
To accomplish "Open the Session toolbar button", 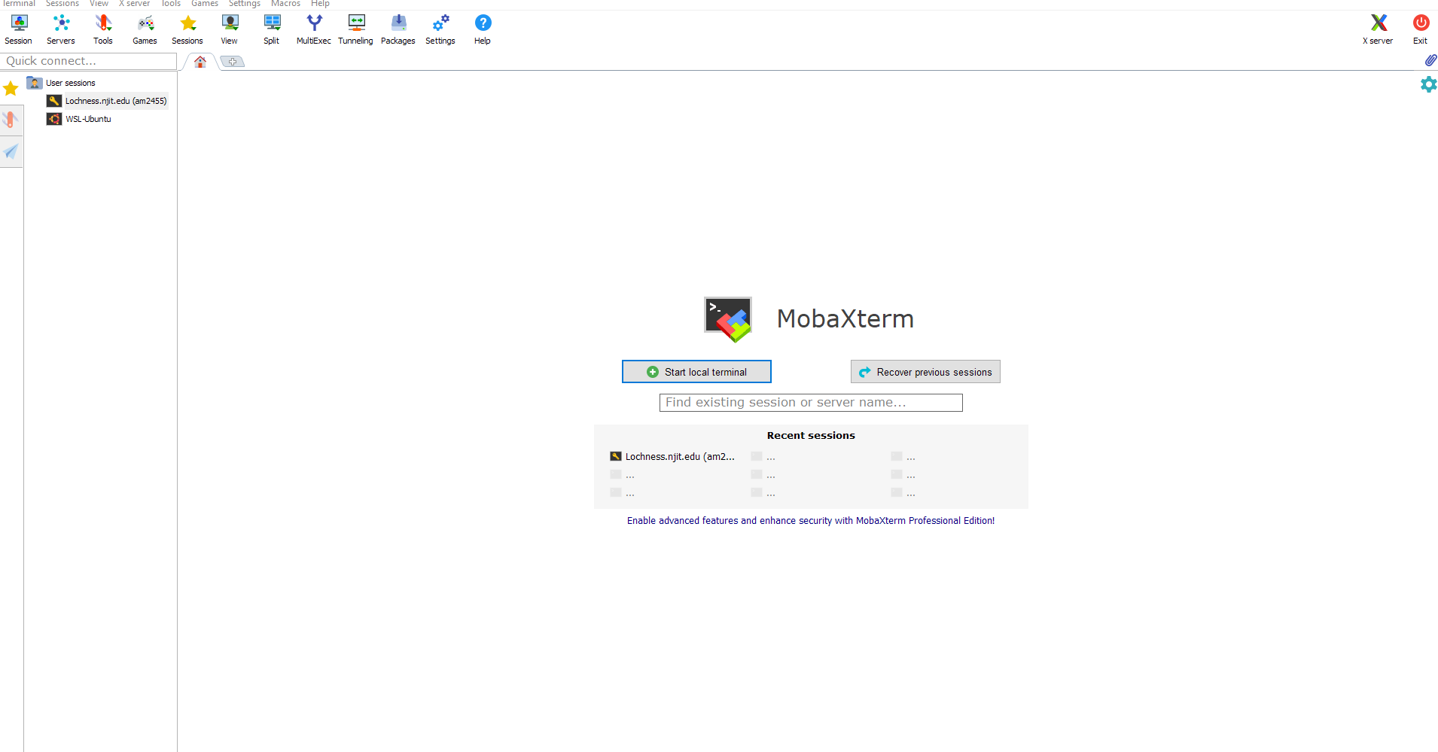I will click(x=19, y=30).
